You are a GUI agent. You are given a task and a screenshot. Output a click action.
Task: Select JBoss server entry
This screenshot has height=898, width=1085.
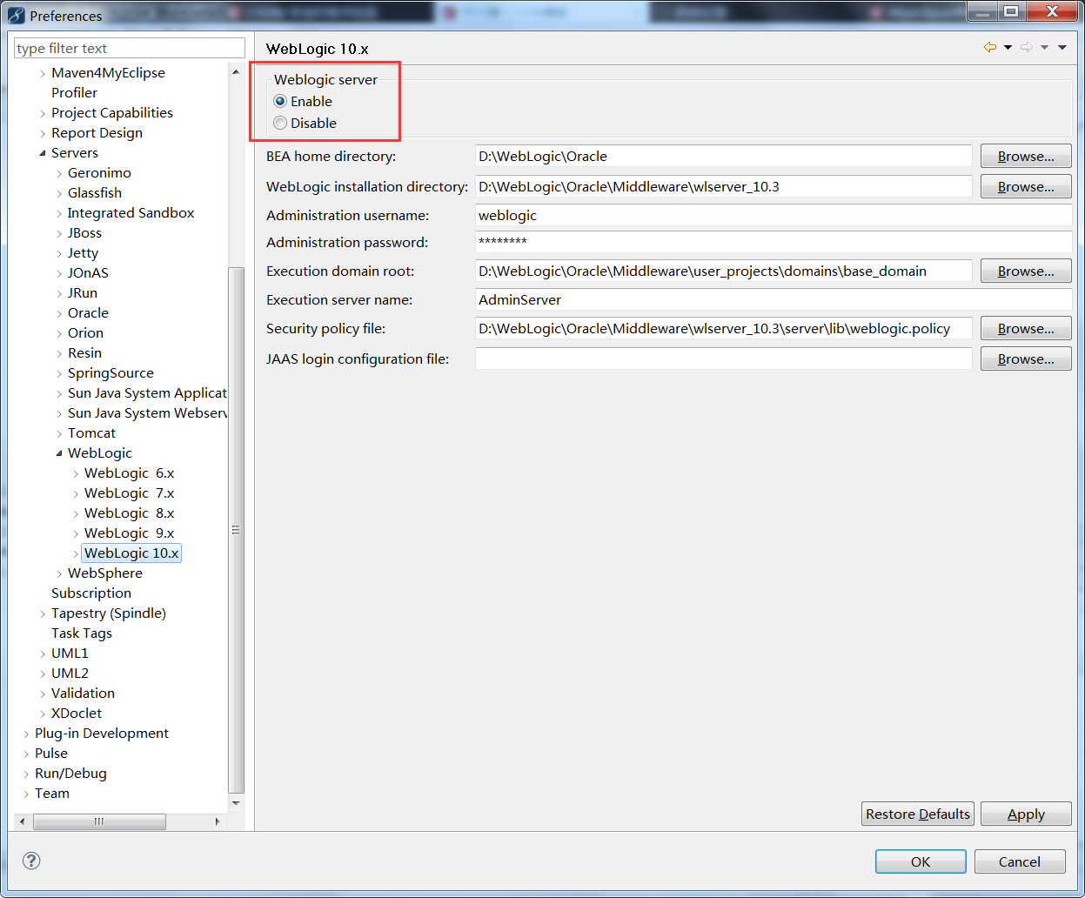[x=84, y=233]
